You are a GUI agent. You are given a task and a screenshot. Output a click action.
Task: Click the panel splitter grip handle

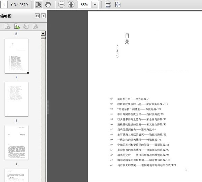coord(49,103)
